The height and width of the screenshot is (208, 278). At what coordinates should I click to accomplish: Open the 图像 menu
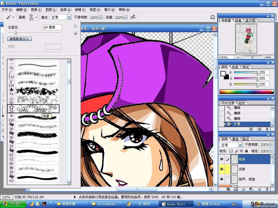[x=36, y=10]
